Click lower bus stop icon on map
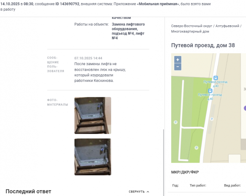Viewport: 246px width, 196px height. coord(210,91)
